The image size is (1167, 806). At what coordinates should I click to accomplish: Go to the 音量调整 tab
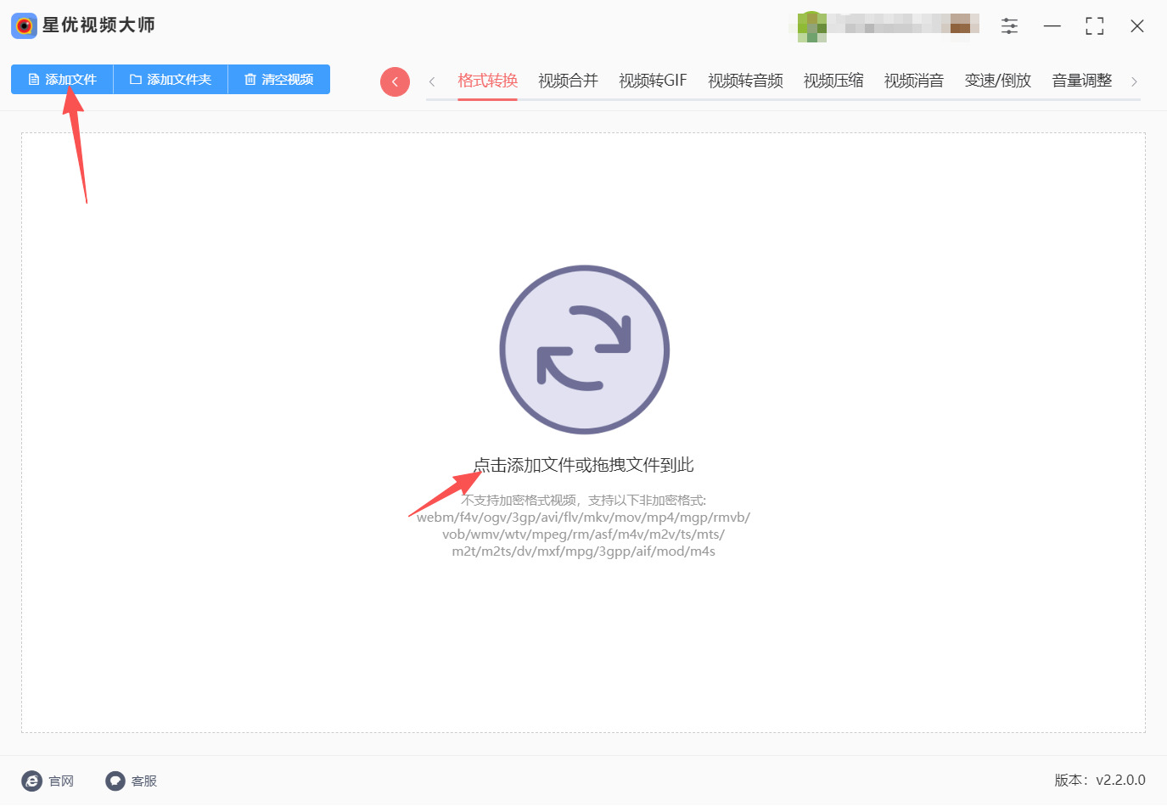1082,81
